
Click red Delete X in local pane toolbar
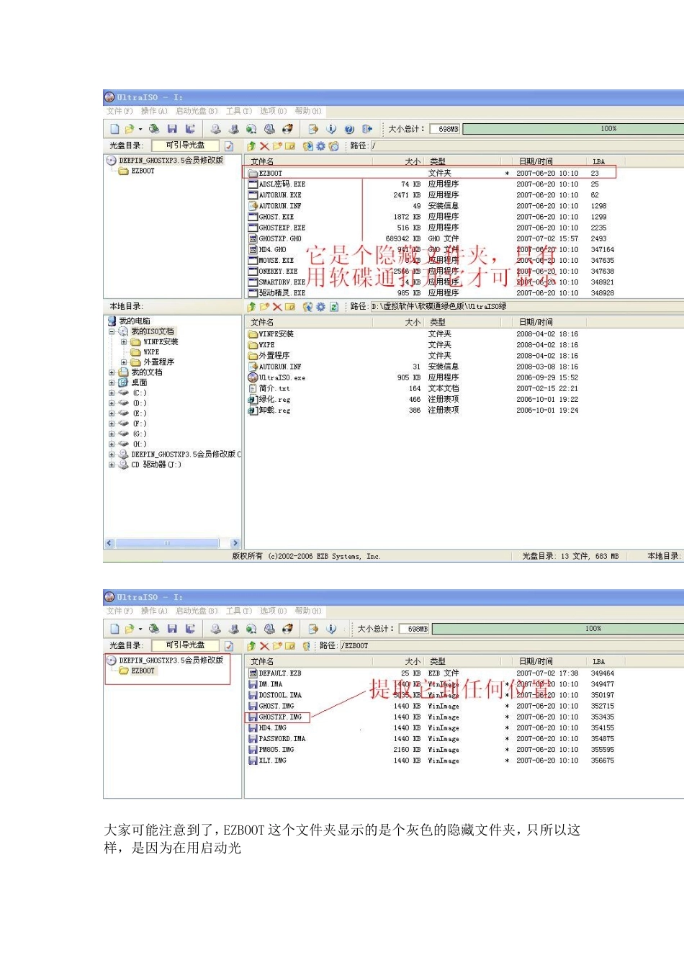tap(277, 307)
